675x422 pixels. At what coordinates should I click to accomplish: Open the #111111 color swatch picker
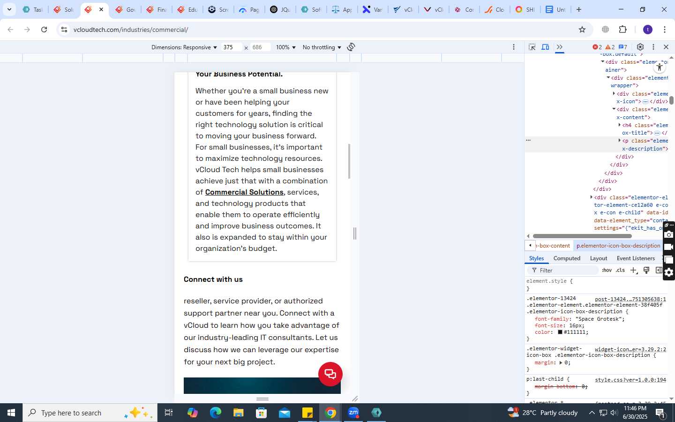point(560,332)
